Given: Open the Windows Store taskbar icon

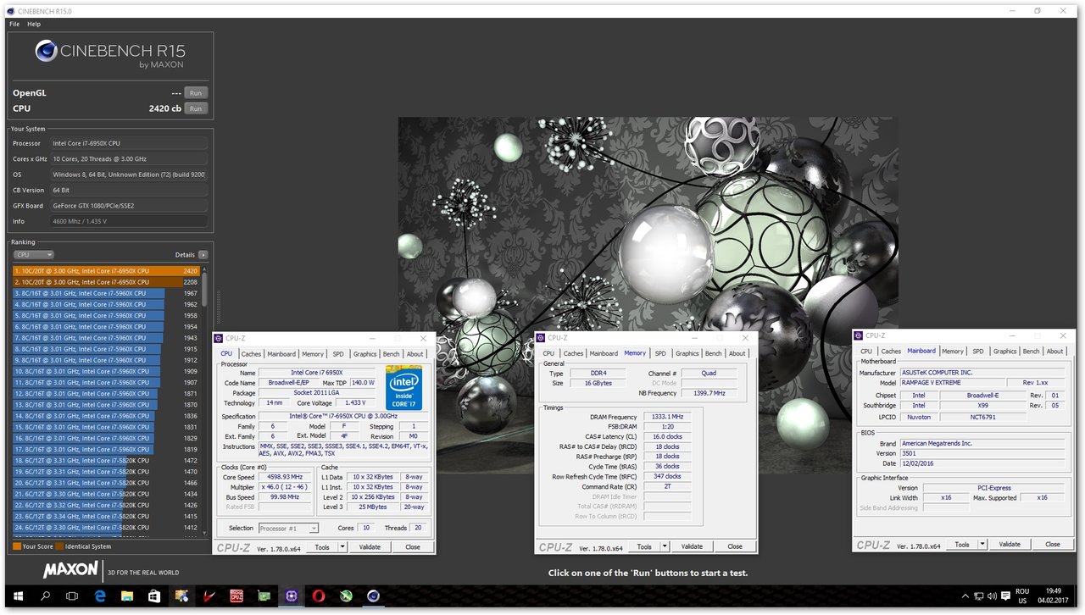Looking at the screenshot, I should [155, 596].
